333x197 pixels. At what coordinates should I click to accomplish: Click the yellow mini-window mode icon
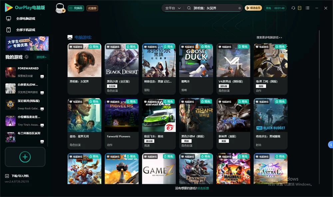tap(300, 8)
